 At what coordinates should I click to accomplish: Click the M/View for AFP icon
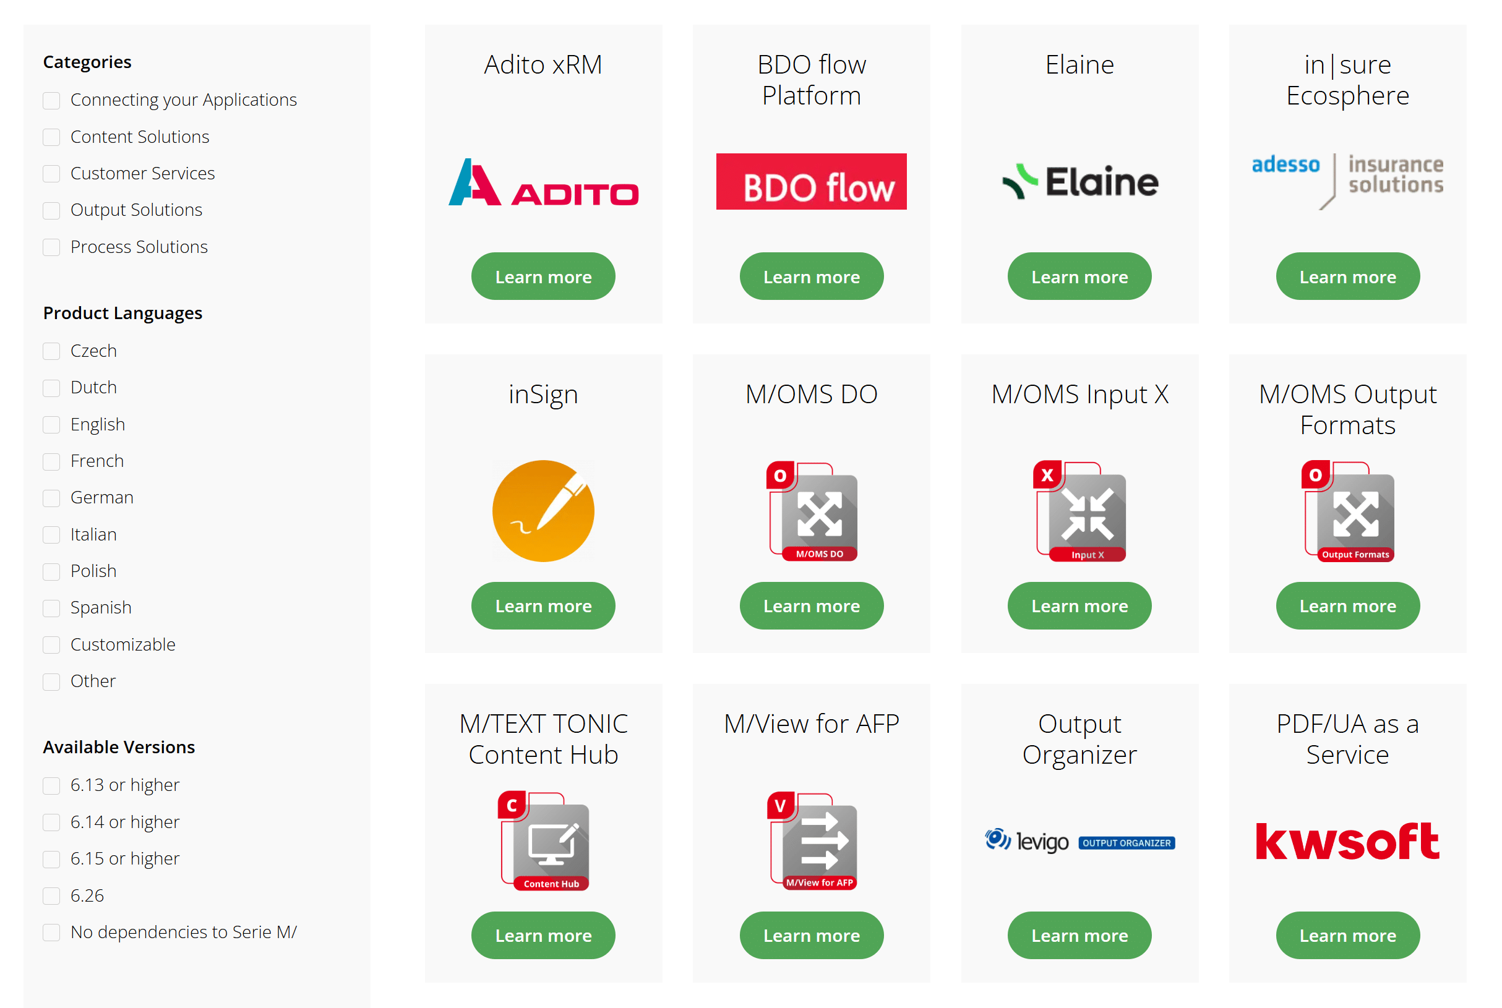tap(812, 841)
